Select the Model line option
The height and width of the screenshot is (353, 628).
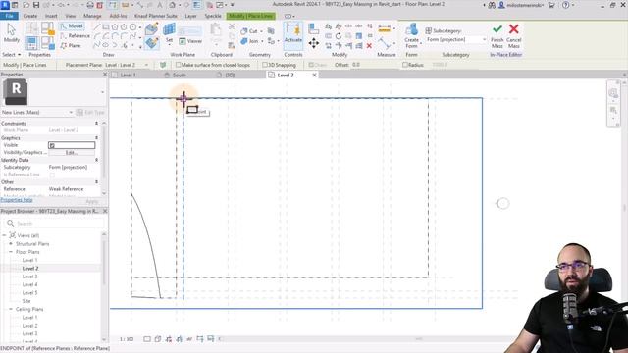click(x=72, y=26)
